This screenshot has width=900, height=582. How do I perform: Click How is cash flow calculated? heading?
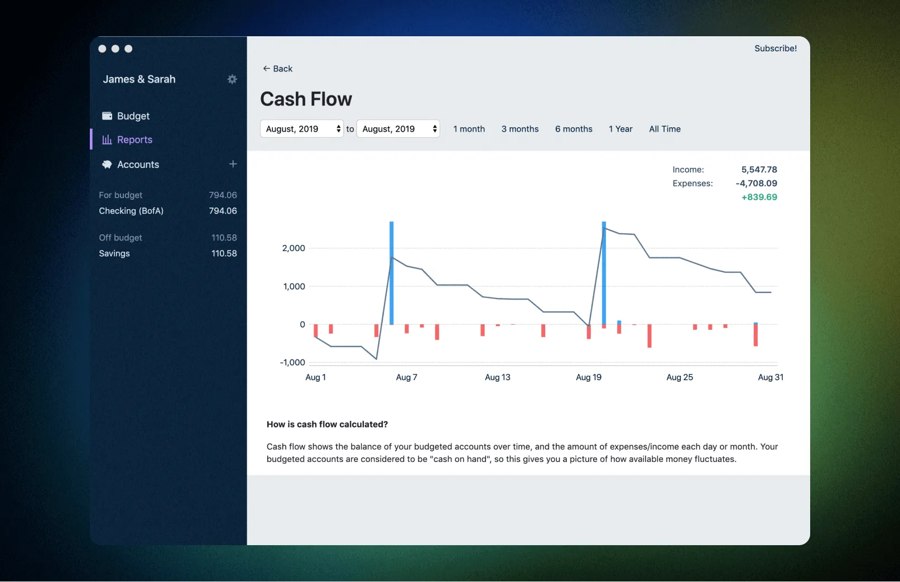coord(328,425)
